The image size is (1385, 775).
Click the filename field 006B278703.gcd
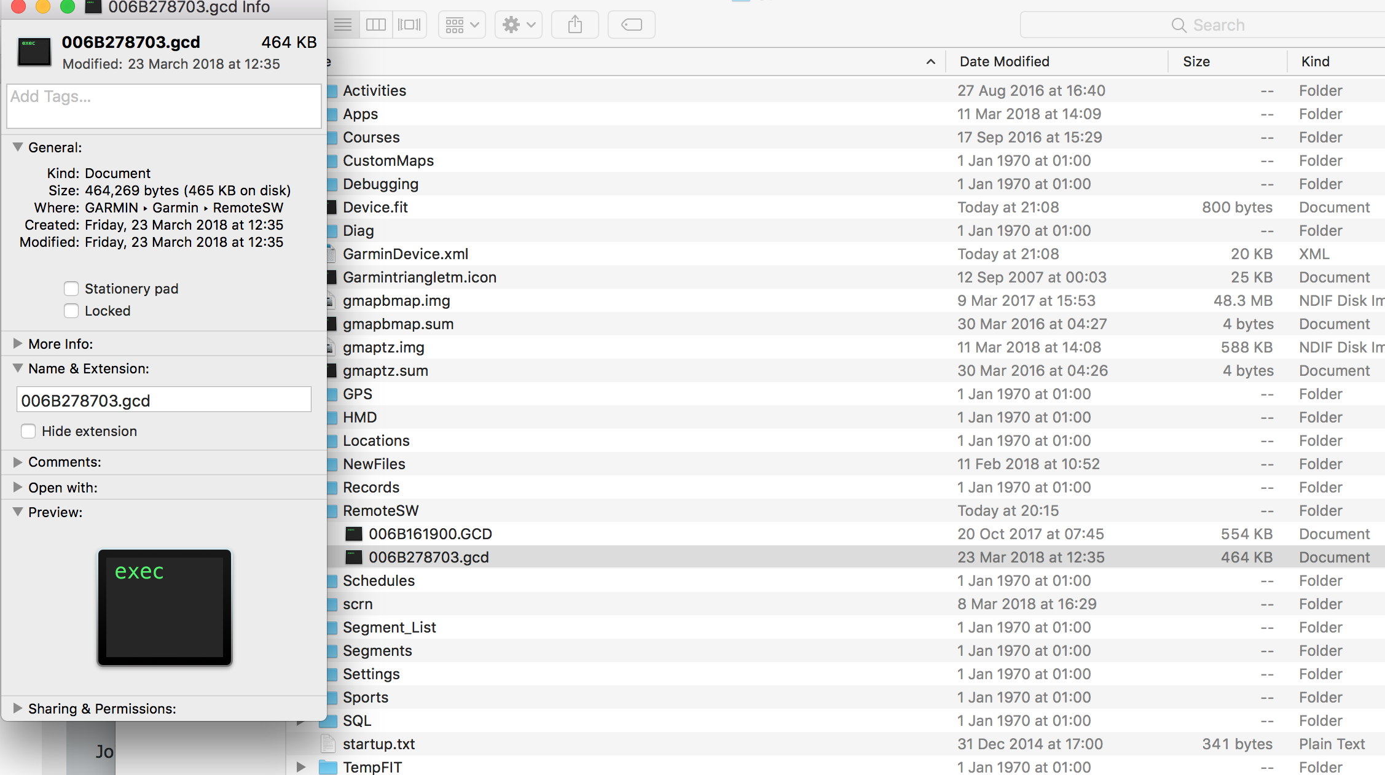click(164, 400)
